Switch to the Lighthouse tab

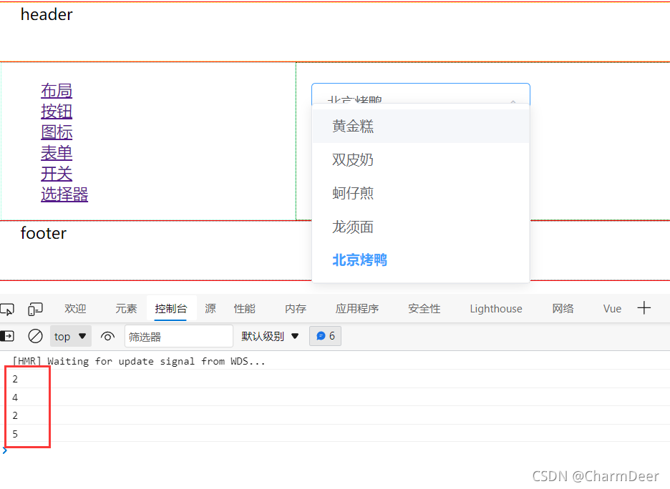[495, 309]
